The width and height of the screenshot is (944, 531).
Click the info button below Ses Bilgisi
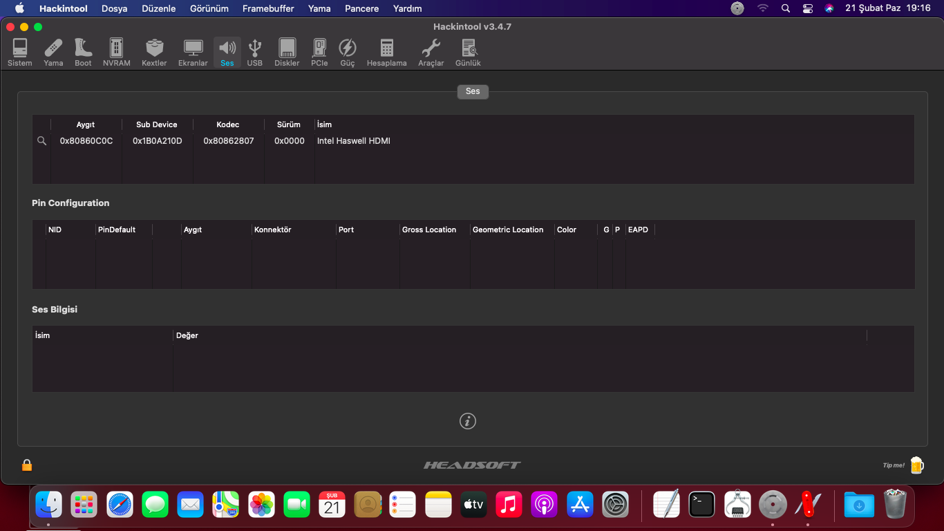click(468, 421)
